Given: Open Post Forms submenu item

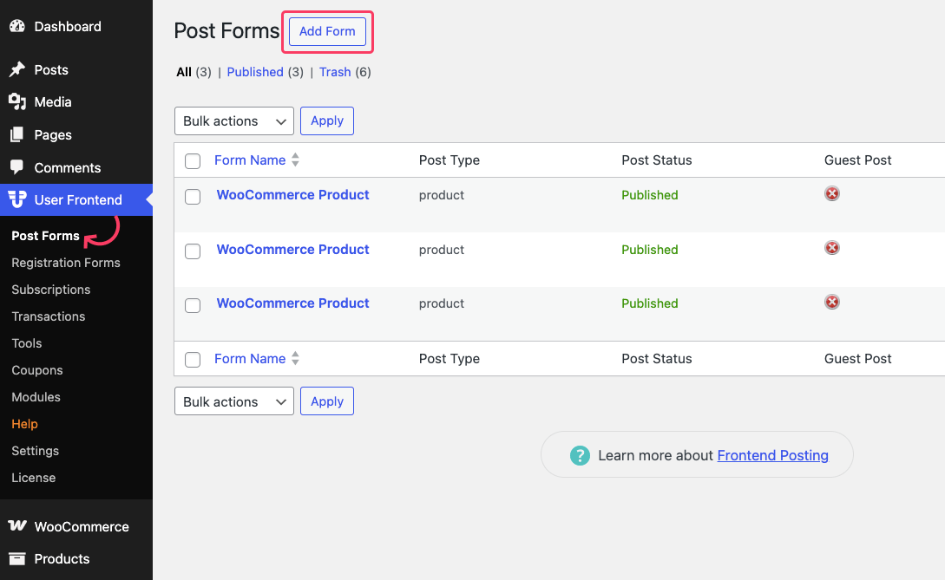Looking at the screenshot, I should tap(45, 236).
